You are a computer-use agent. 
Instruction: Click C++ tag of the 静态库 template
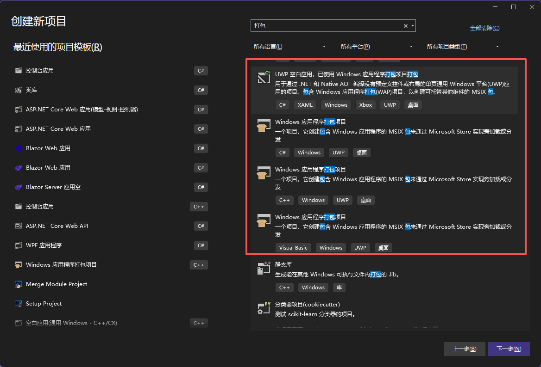(284, 287)
